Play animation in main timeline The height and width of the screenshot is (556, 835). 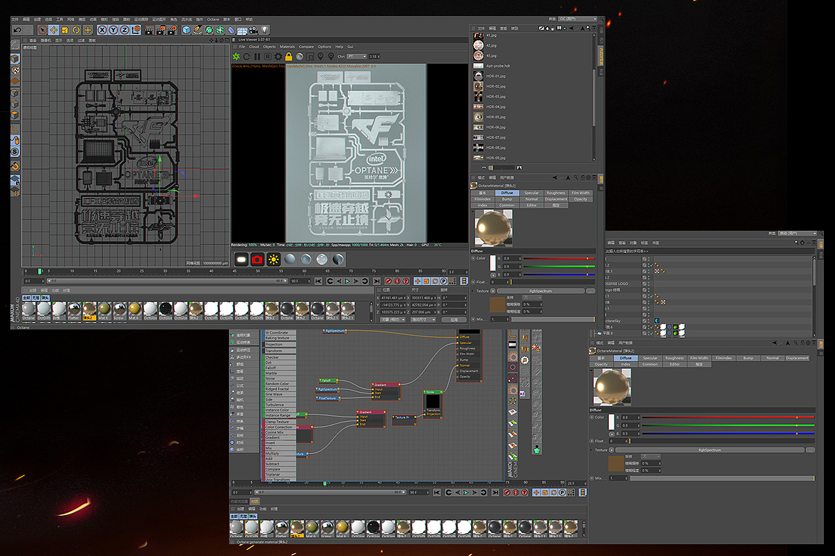[x=347, y=281]
